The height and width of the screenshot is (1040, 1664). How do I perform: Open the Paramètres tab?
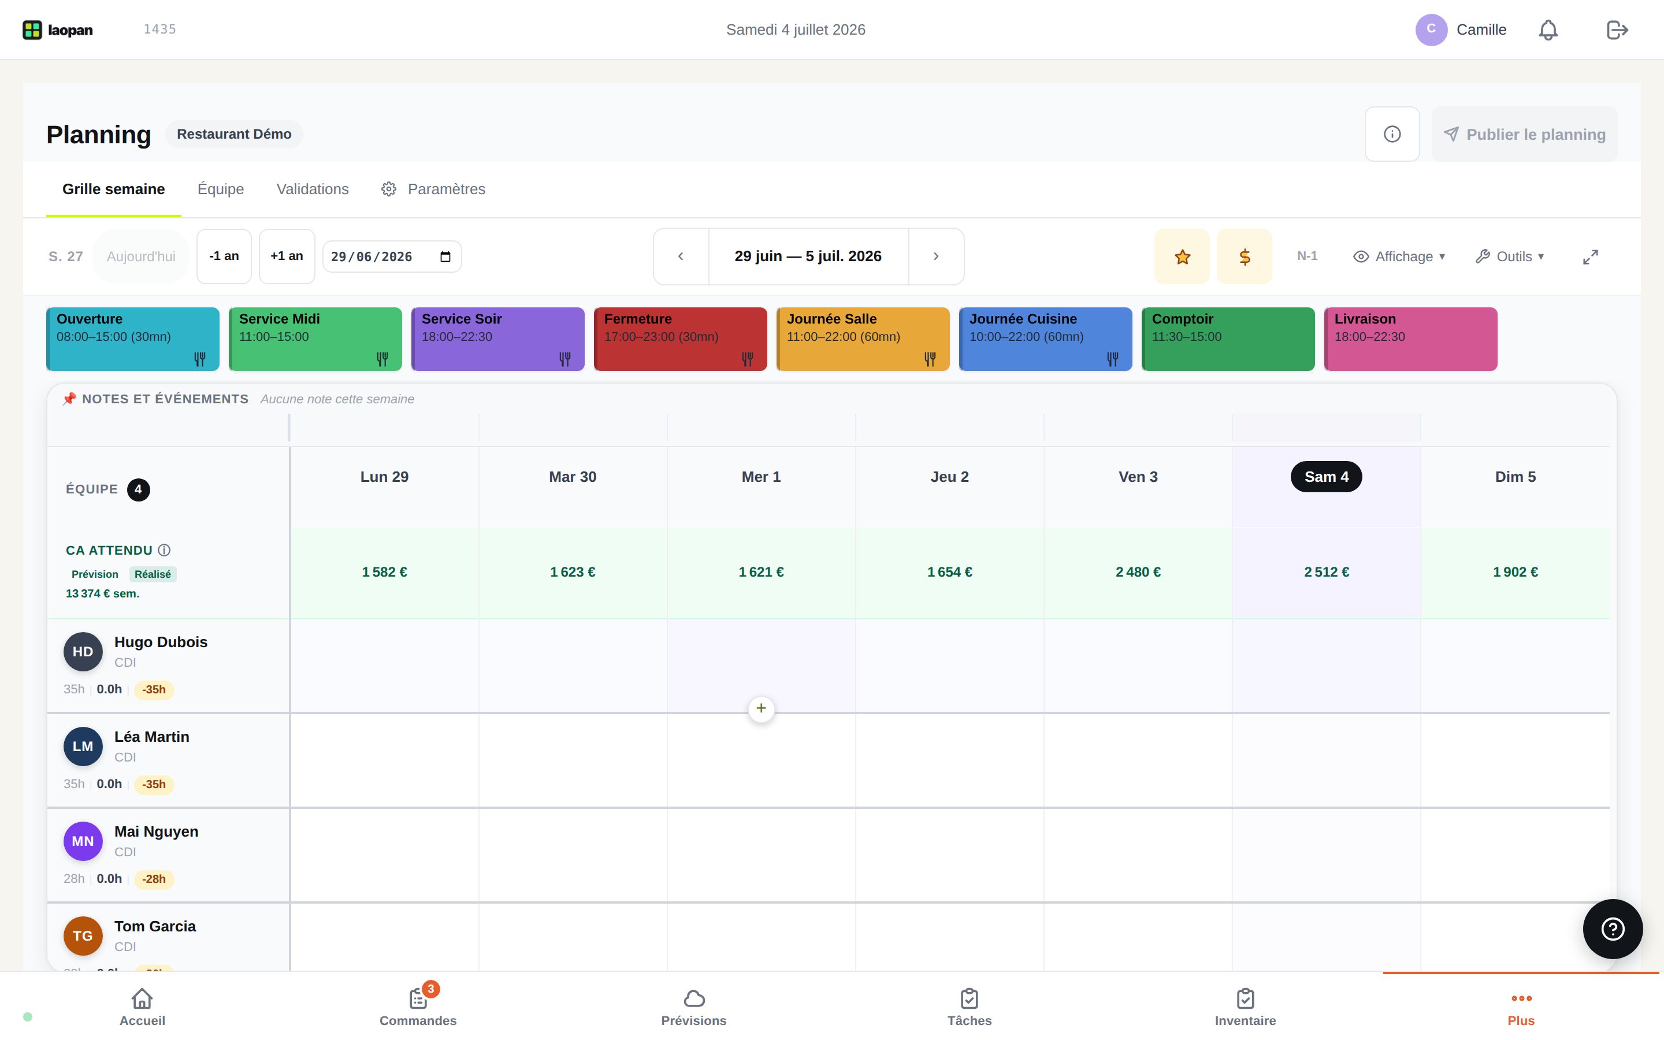click(433, 189)
